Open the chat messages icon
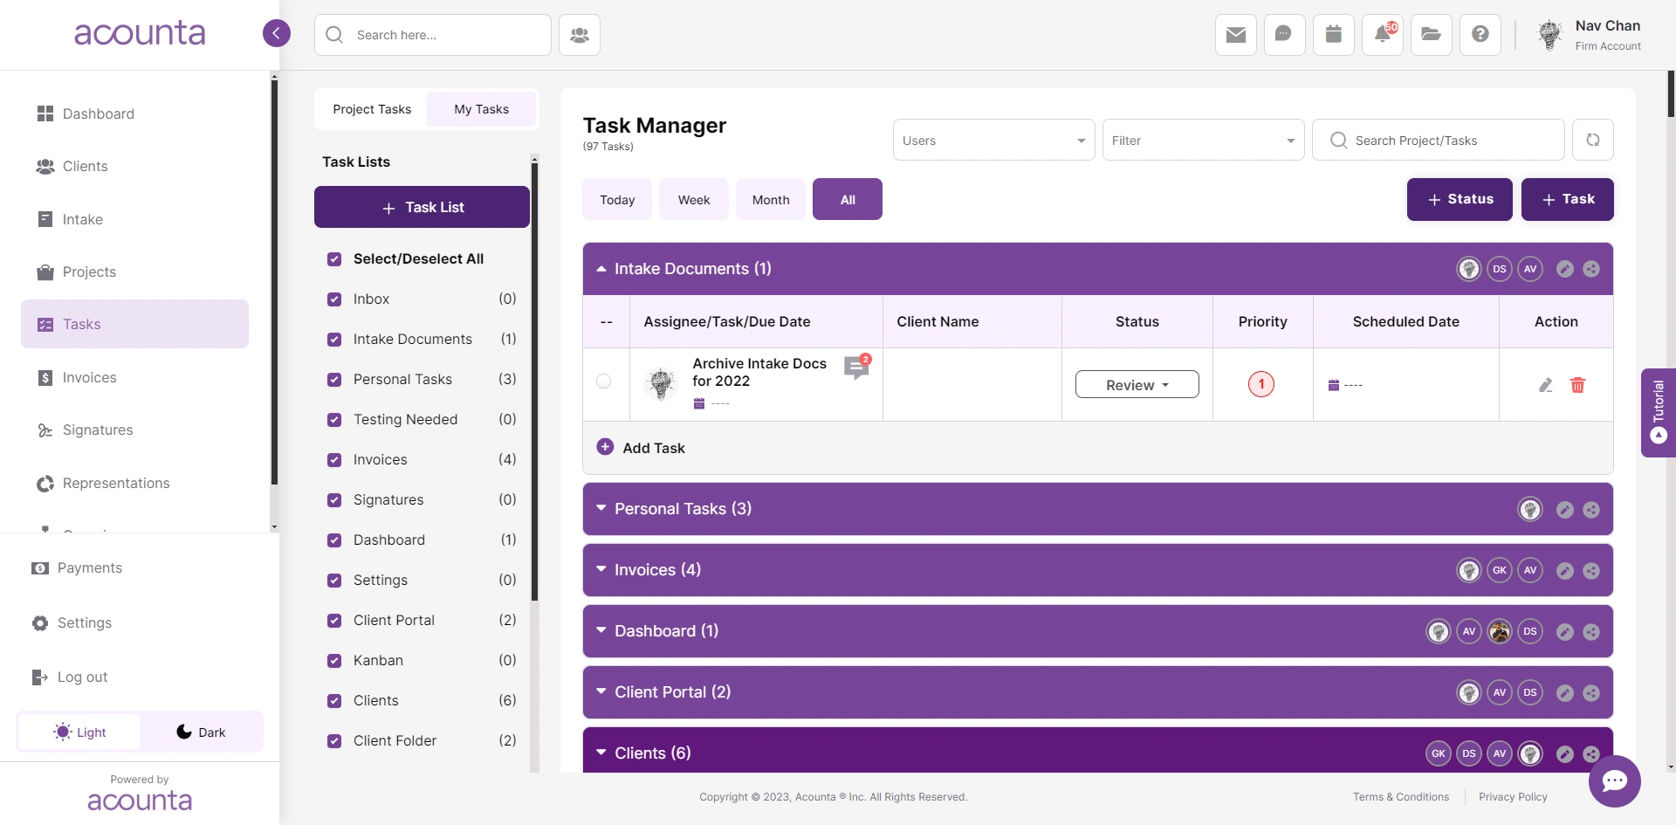The height and width of the screenshot is (825, 1676). point(1284,35)
